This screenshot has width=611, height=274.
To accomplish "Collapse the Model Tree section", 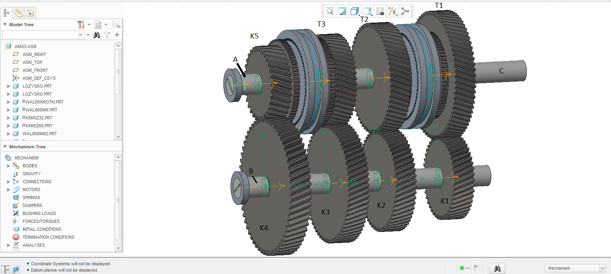I will click(5, 25).
